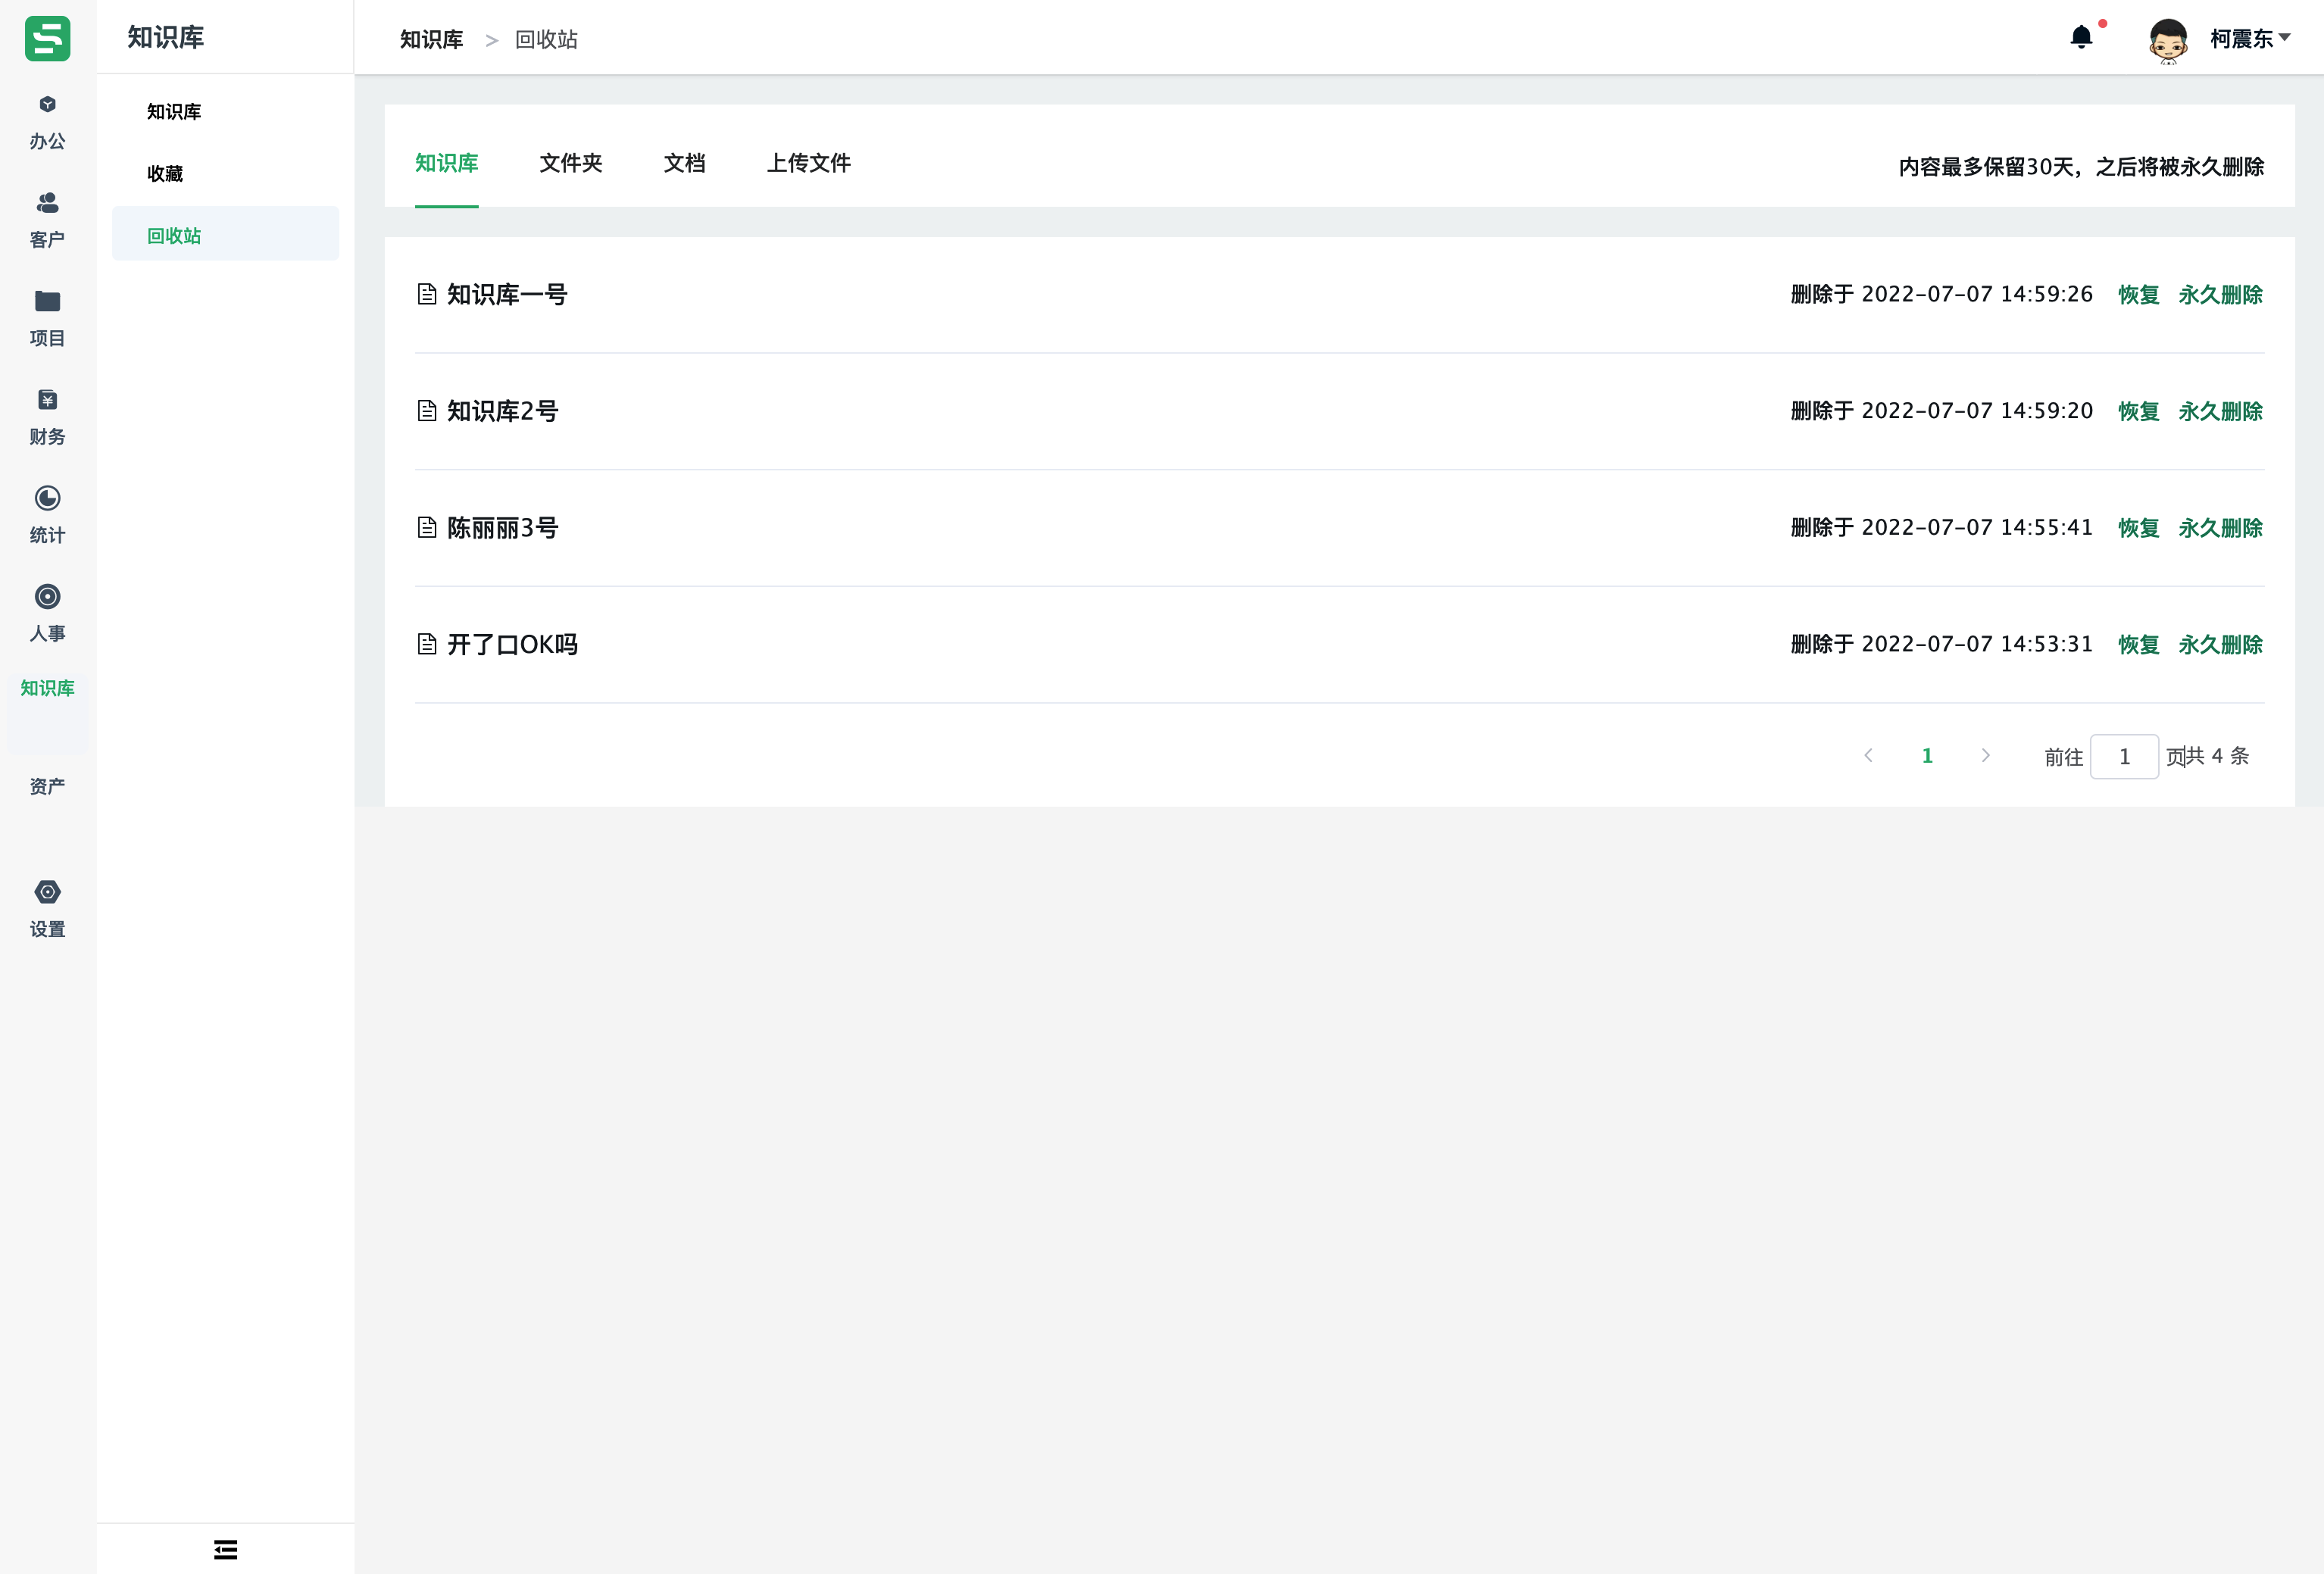The image size is (2324, 1574).
Task: Click the 开了口OK吗 item name
Action: point(512,645)
